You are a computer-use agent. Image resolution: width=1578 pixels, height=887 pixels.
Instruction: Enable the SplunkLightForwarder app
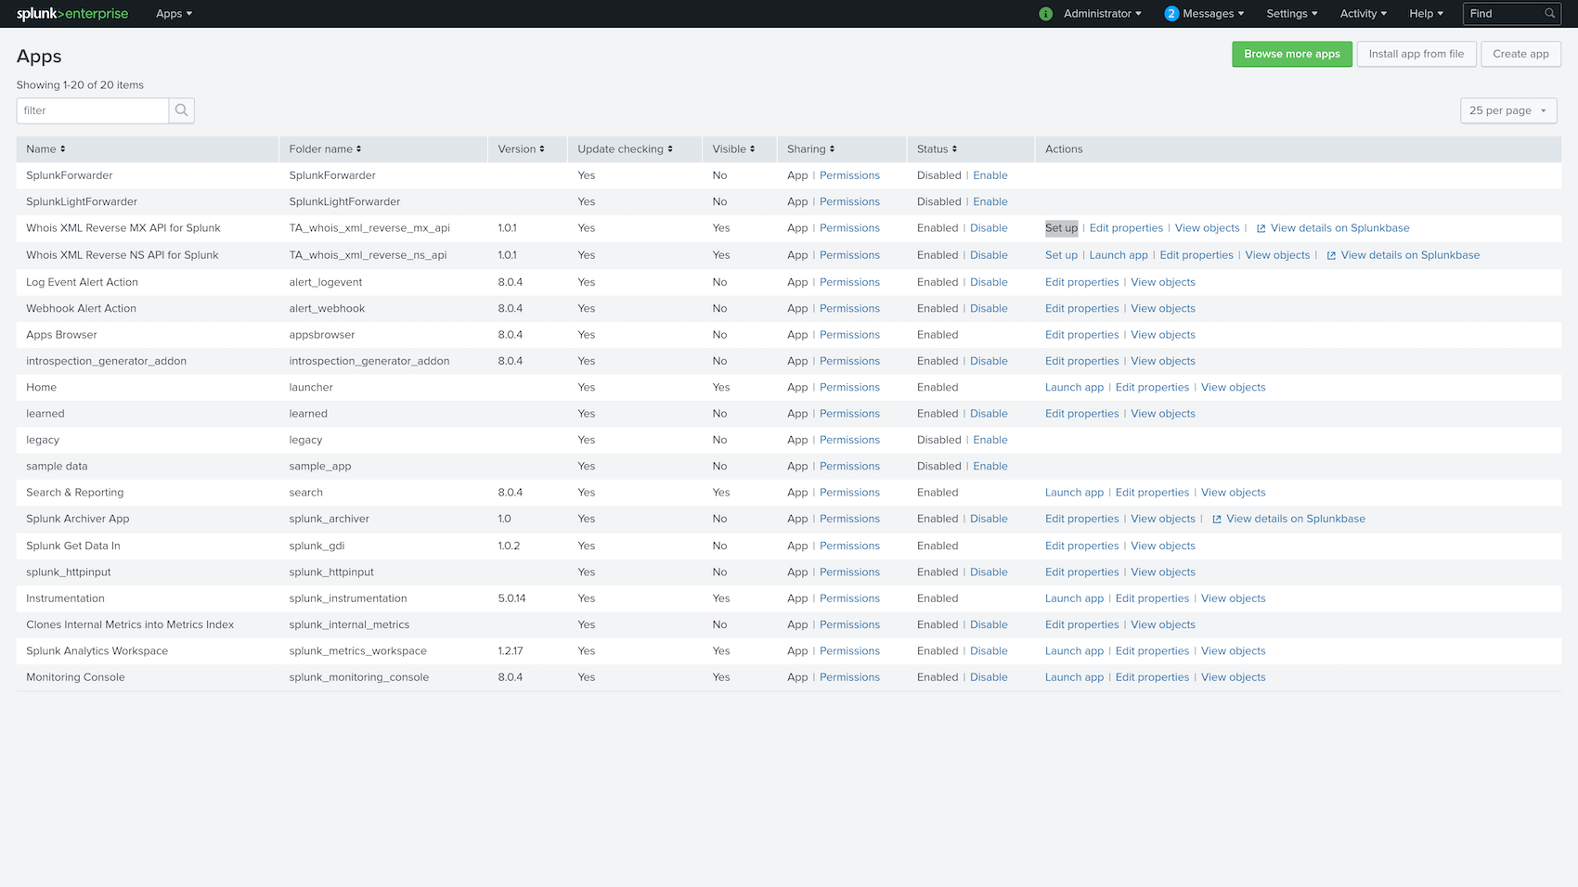(990, 201)
